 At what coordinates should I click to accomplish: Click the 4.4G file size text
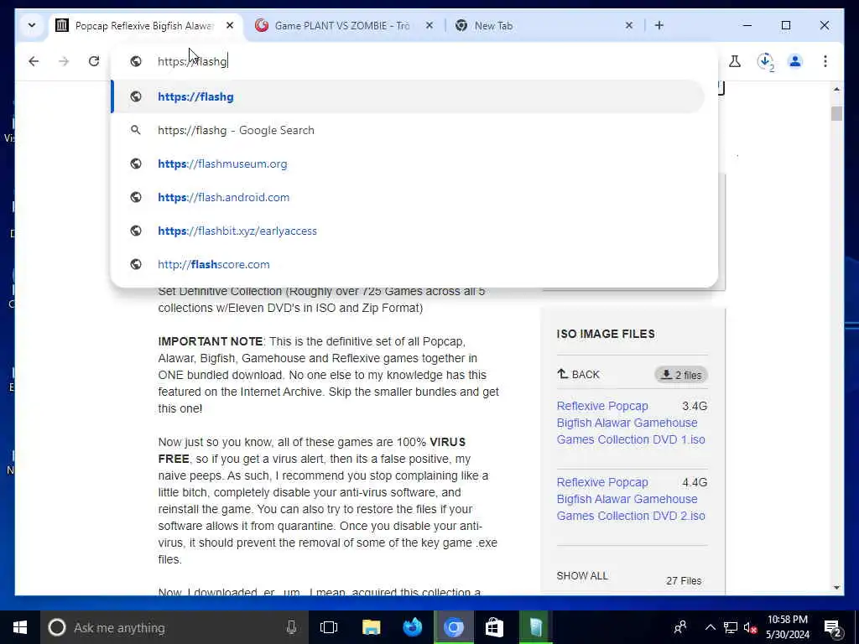pos(695,482)
